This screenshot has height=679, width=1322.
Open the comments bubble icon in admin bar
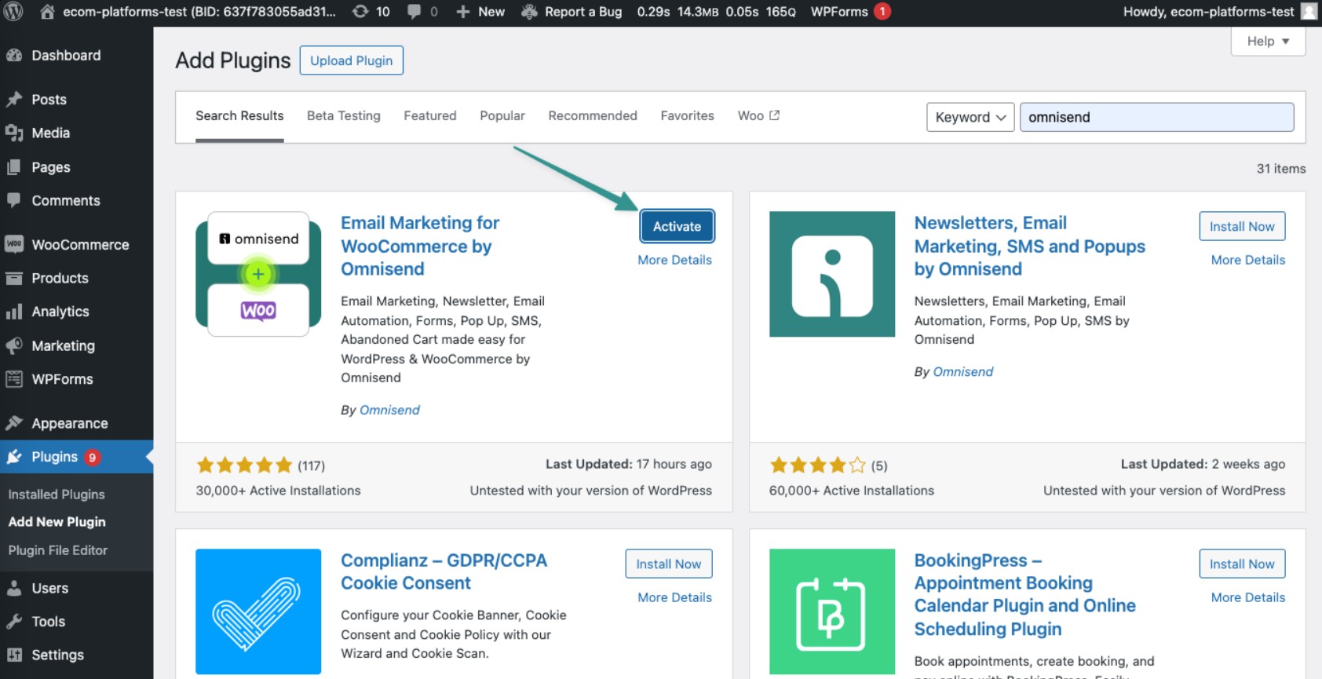pyautogui.click(x=414, y=12)
